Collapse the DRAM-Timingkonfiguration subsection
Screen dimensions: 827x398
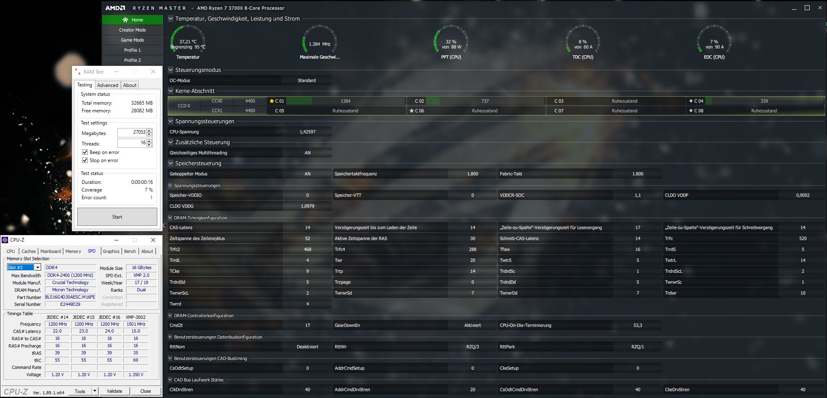[170, 218]
